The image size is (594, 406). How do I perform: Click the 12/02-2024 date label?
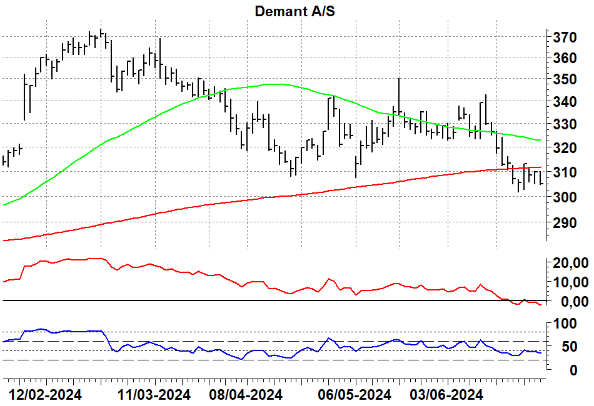[45, 395]
